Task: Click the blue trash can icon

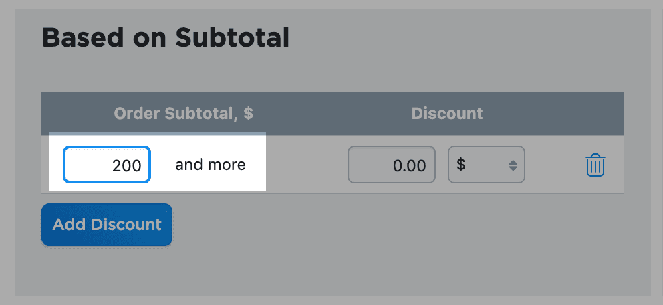Action: point(595,165)
